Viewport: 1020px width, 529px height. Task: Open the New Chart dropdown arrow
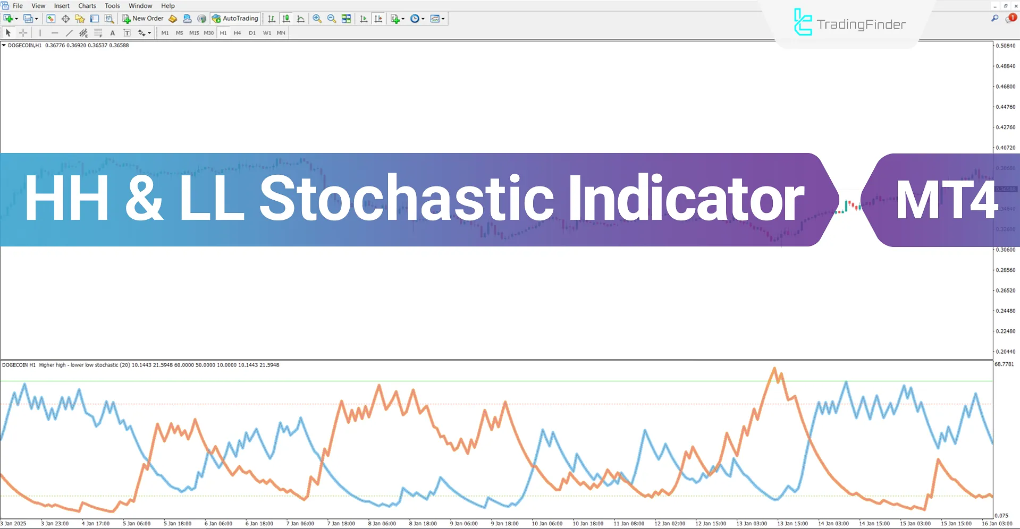[x=16, y=19]
